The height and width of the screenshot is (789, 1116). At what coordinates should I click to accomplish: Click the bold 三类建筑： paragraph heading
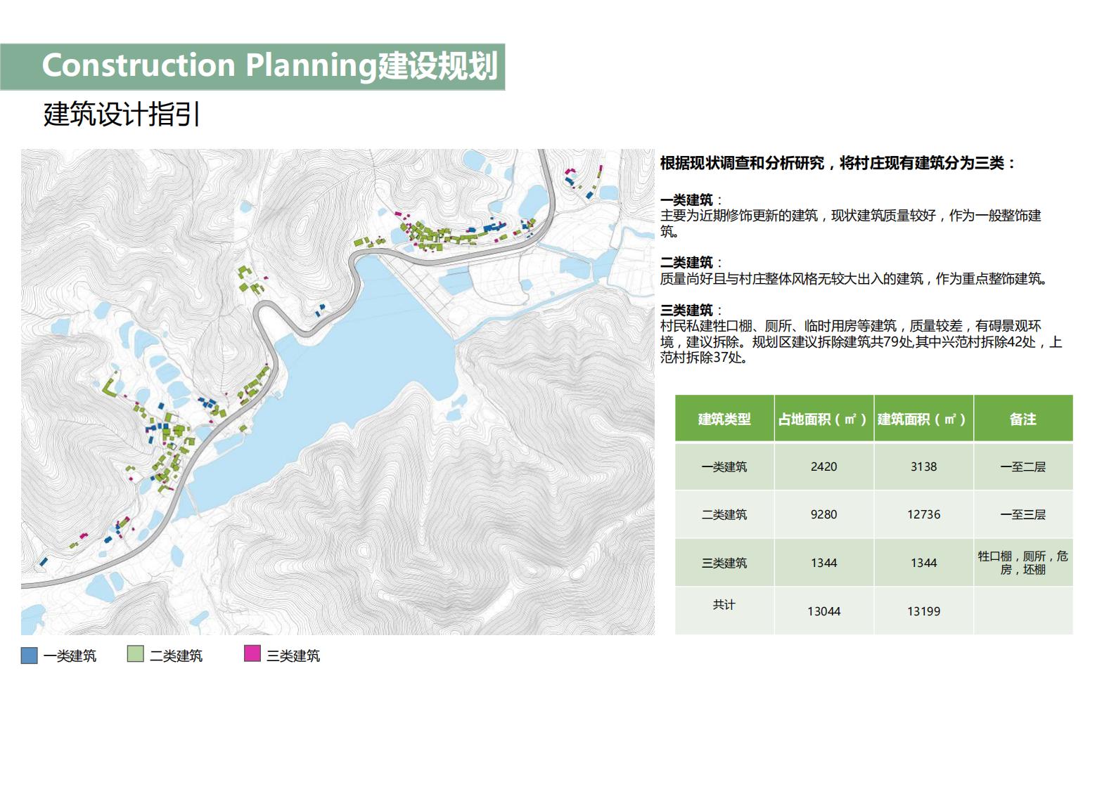(691, 310)
